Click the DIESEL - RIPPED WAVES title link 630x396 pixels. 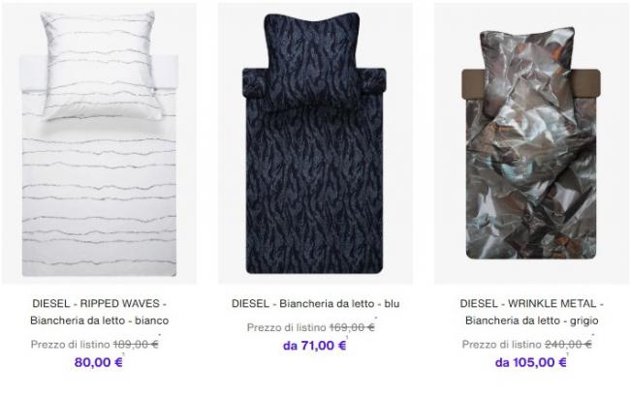(99, 303)
